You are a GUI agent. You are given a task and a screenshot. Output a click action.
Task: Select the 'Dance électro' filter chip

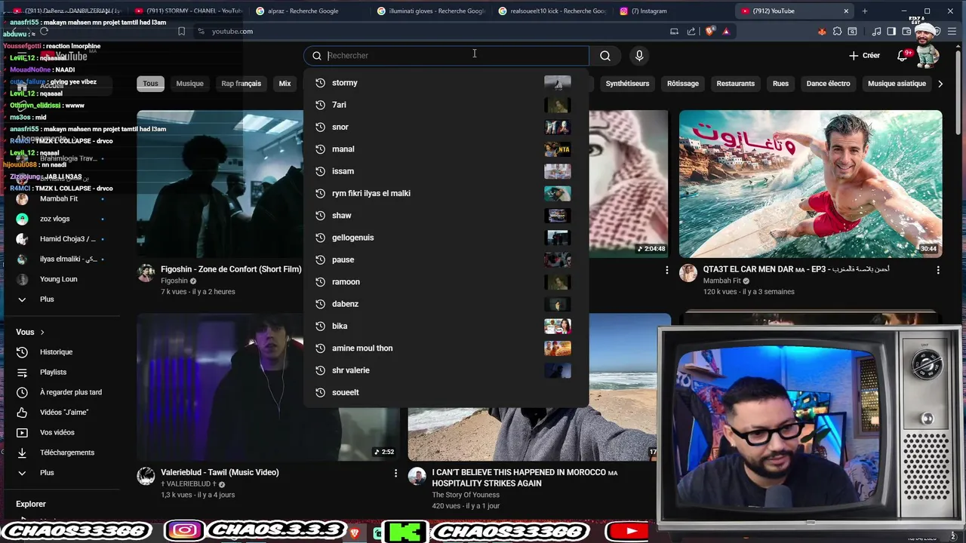coord(828,84)
